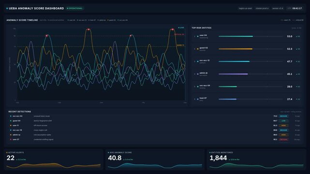Open the svc-acc-04 detection row
The image size is (310, 174).
155,116
